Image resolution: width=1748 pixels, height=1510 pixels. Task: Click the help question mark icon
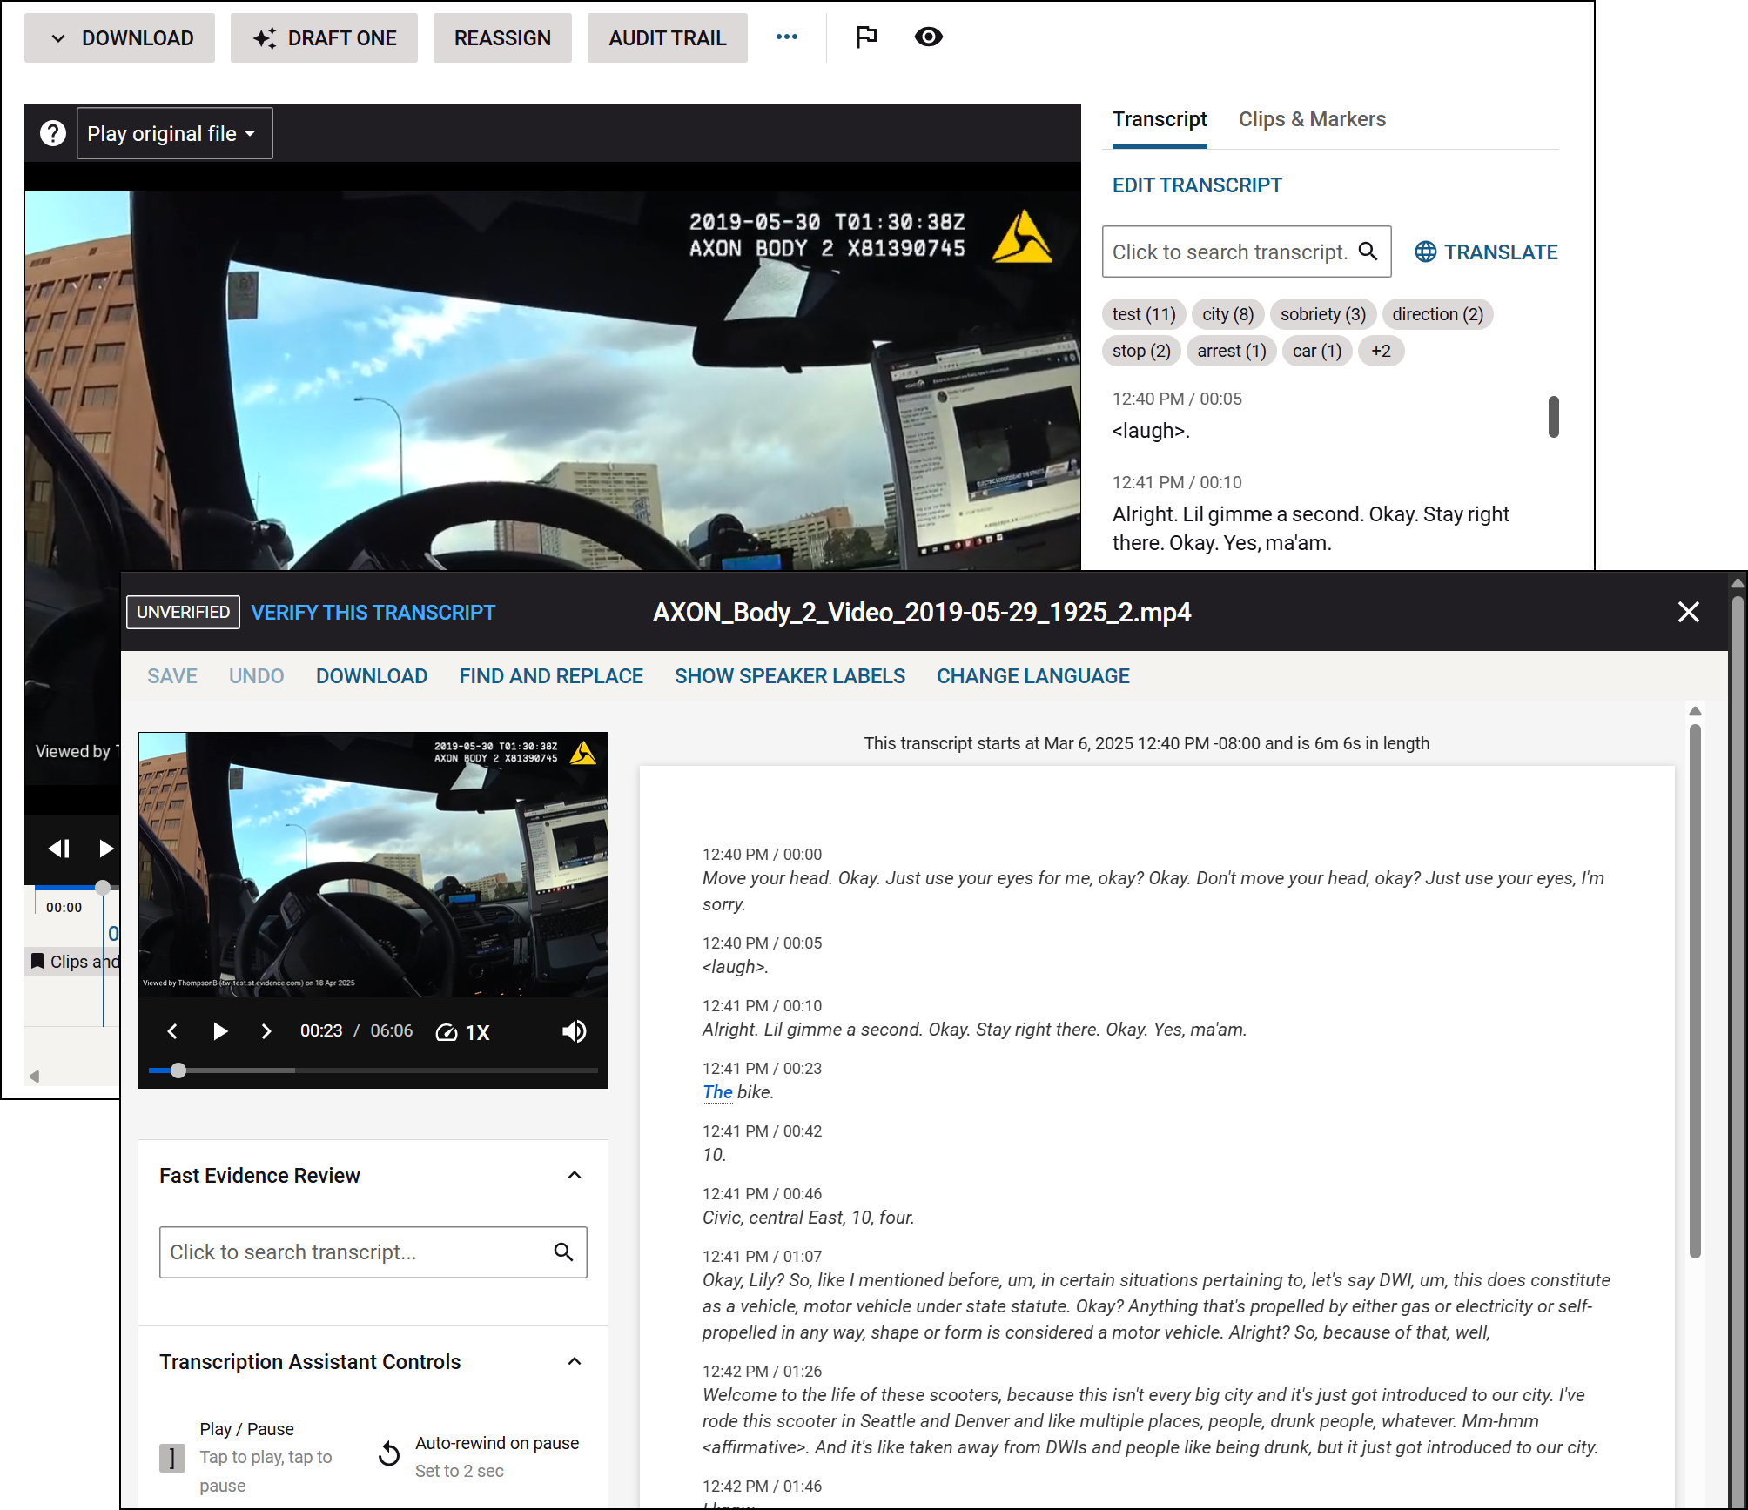point(53,133)
